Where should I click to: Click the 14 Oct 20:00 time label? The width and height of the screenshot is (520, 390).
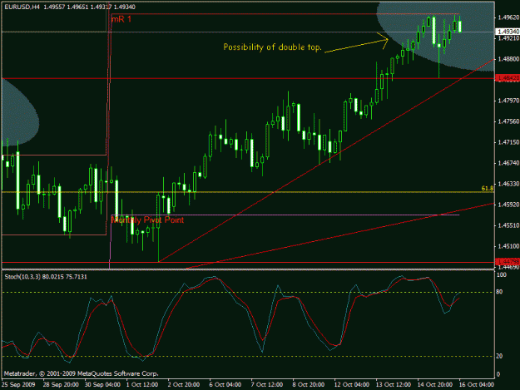coord(435,385)
